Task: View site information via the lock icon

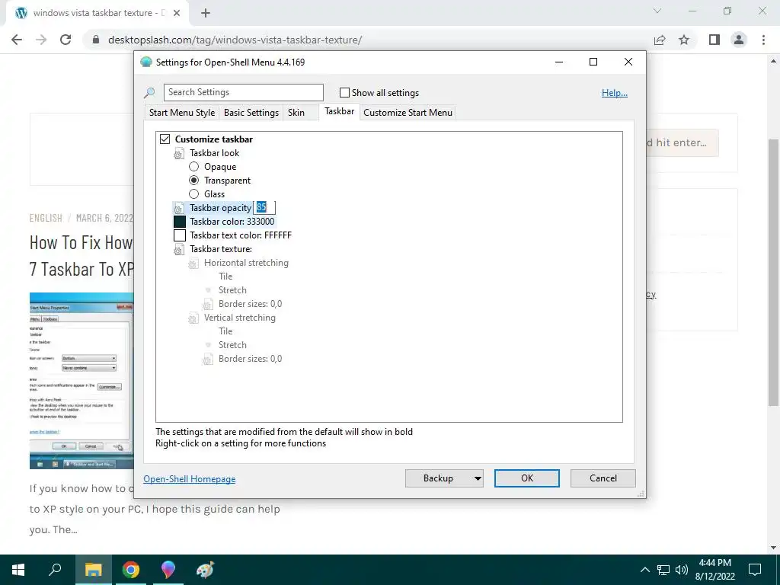Action: tap(96, 40)
